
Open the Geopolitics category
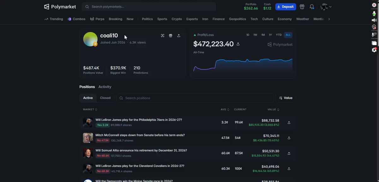click(x=238, y=19)
